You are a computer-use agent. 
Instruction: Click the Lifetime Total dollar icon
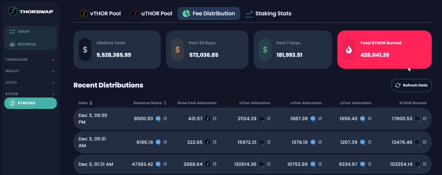pyautogui.click(x=85, y=50)
